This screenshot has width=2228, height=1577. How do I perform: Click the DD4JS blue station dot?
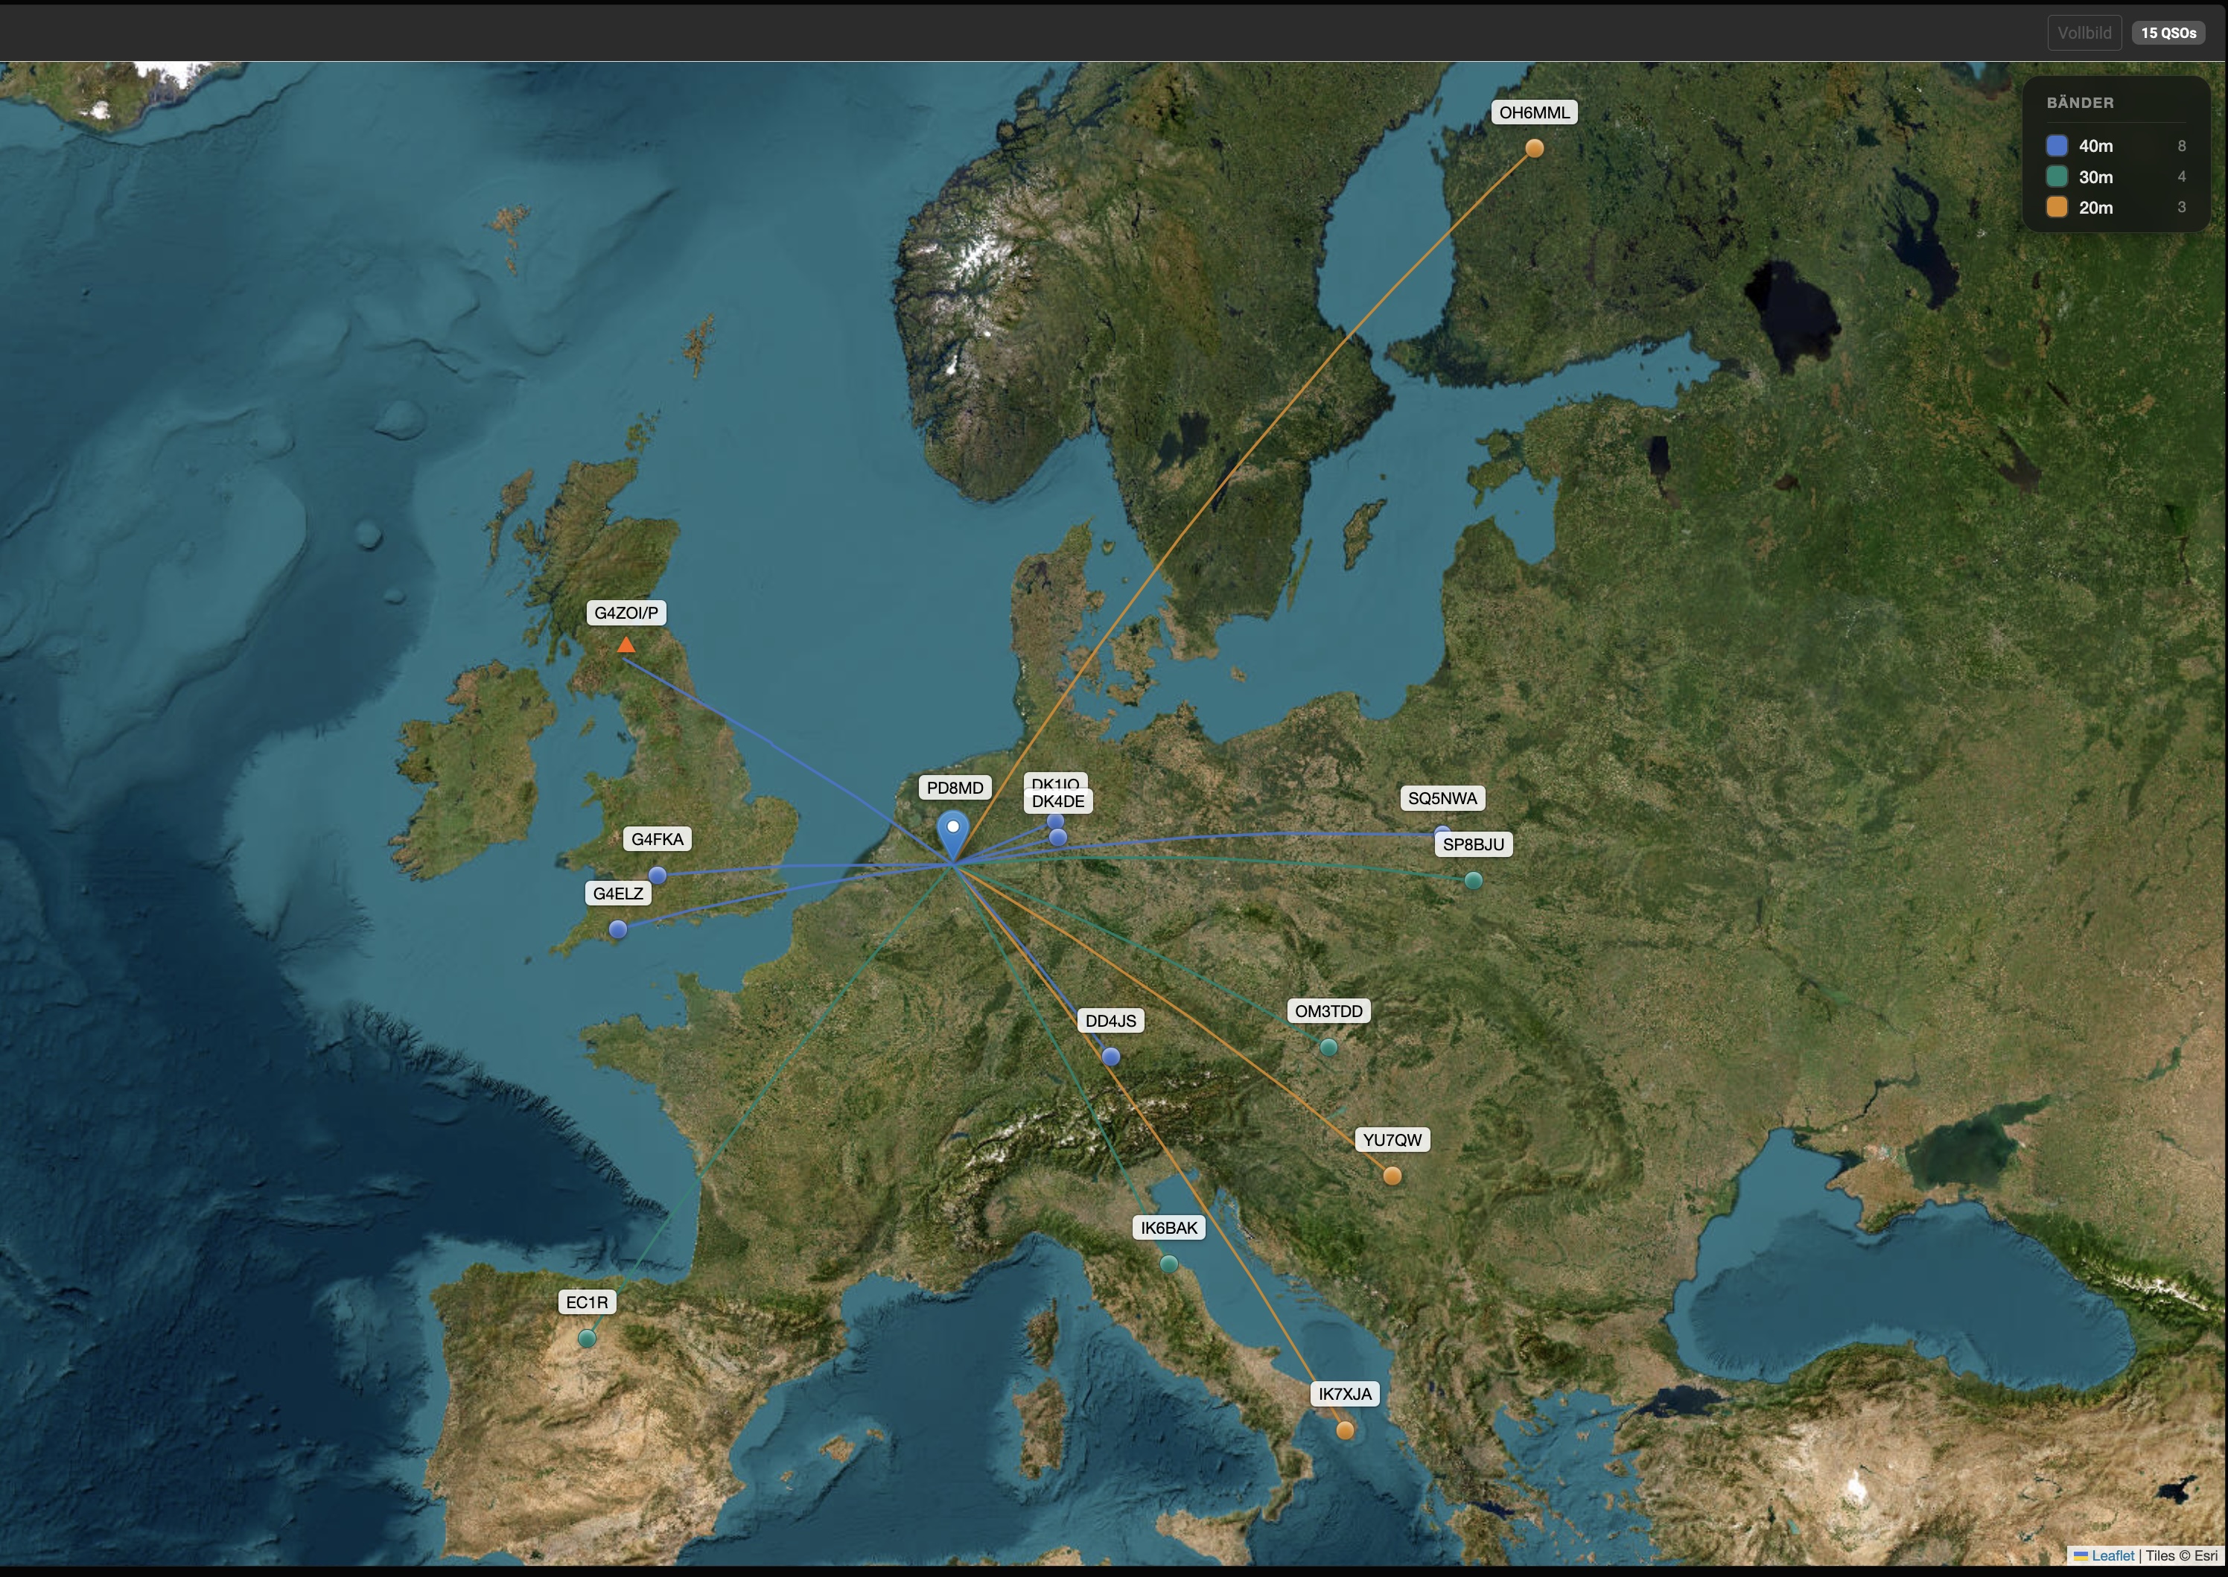click(1111, 1057)
